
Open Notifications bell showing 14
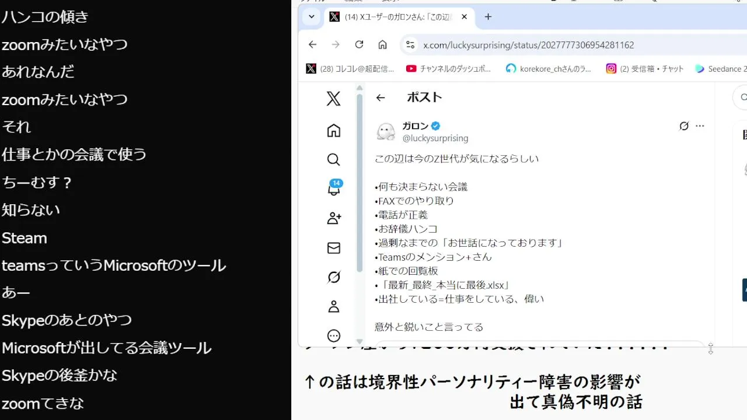(x=334, y=188)
